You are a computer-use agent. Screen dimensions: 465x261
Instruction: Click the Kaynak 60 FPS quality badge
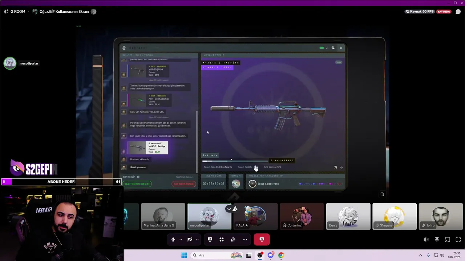[x=420, y=12]
